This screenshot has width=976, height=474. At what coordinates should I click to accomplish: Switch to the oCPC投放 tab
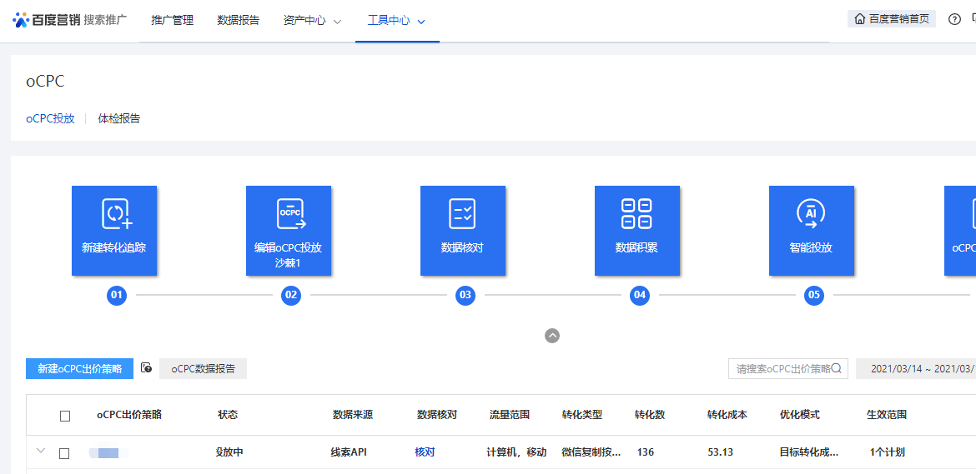point(50,118)
